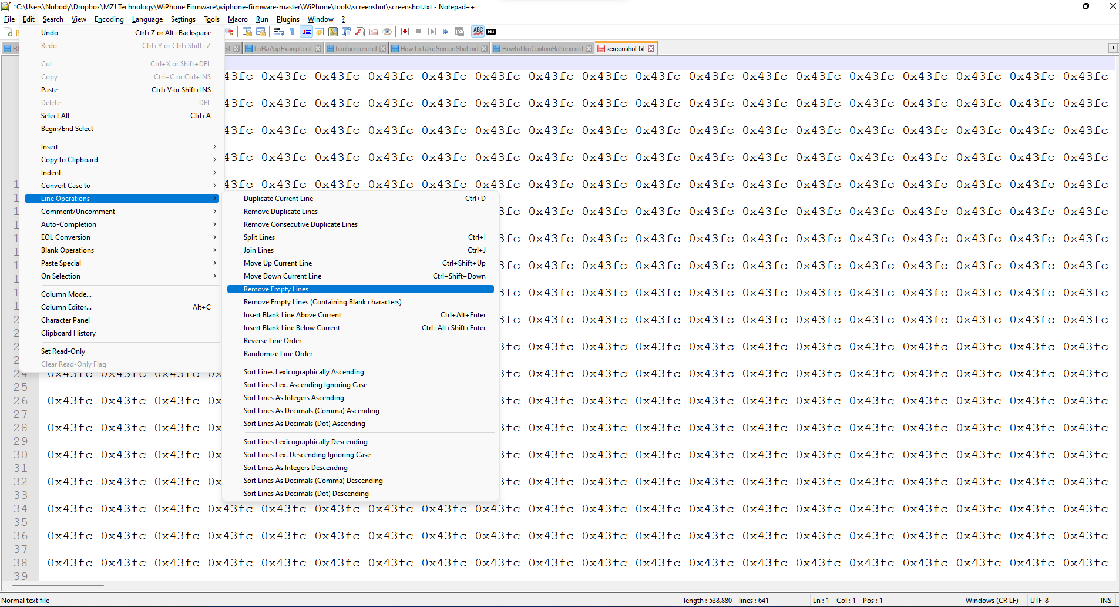Toggle the Indent Guide toolbar button
The width and height of the screenshot is (1119, 607).
coord(306,32)
